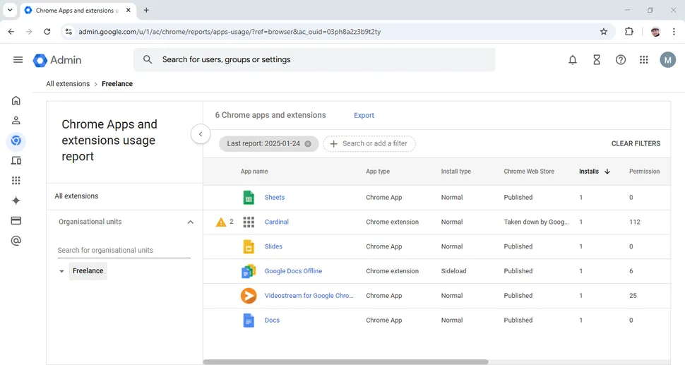View site information icon in address bar
The image size is (685, 365).
coord(68,32)
